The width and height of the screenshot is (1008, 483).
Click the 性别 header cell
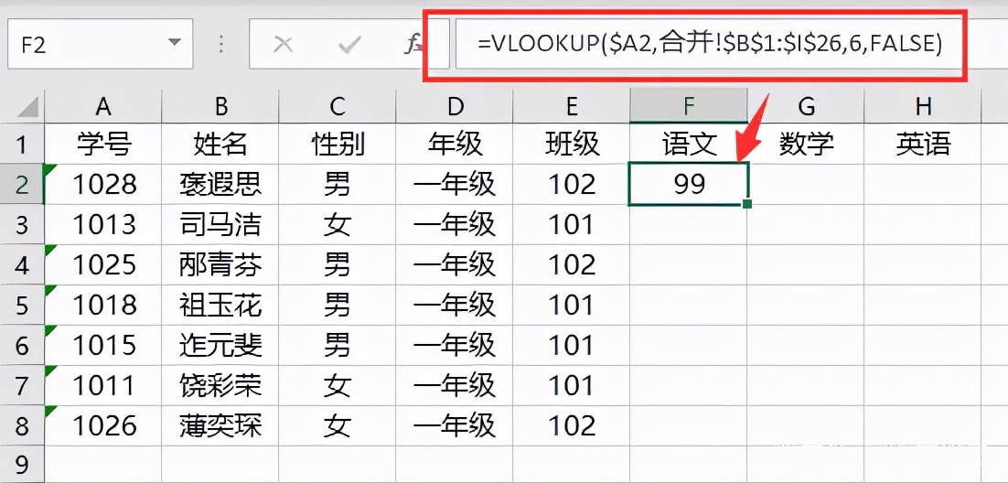pos(338,144)
